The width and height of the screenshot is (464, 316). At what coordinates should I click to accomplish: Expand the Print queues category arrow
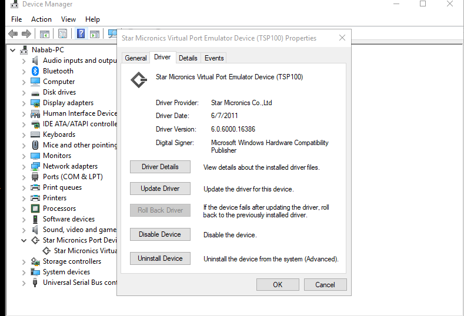pyautogui.click(x=24, y=188)
